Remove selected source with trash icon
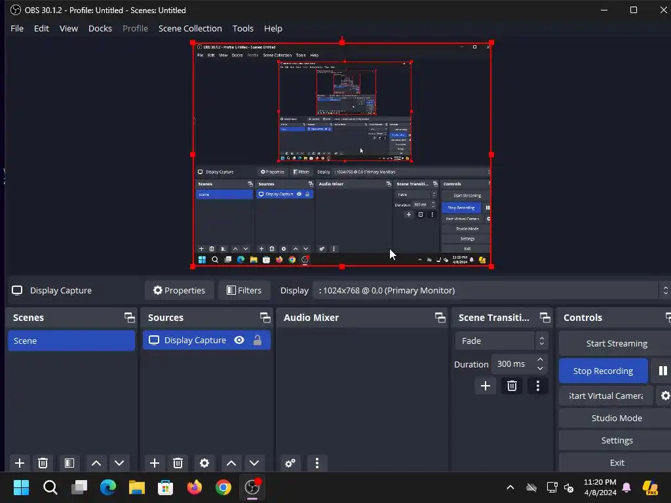This screenshot has width=671, height=503. [x=178, y=463]
